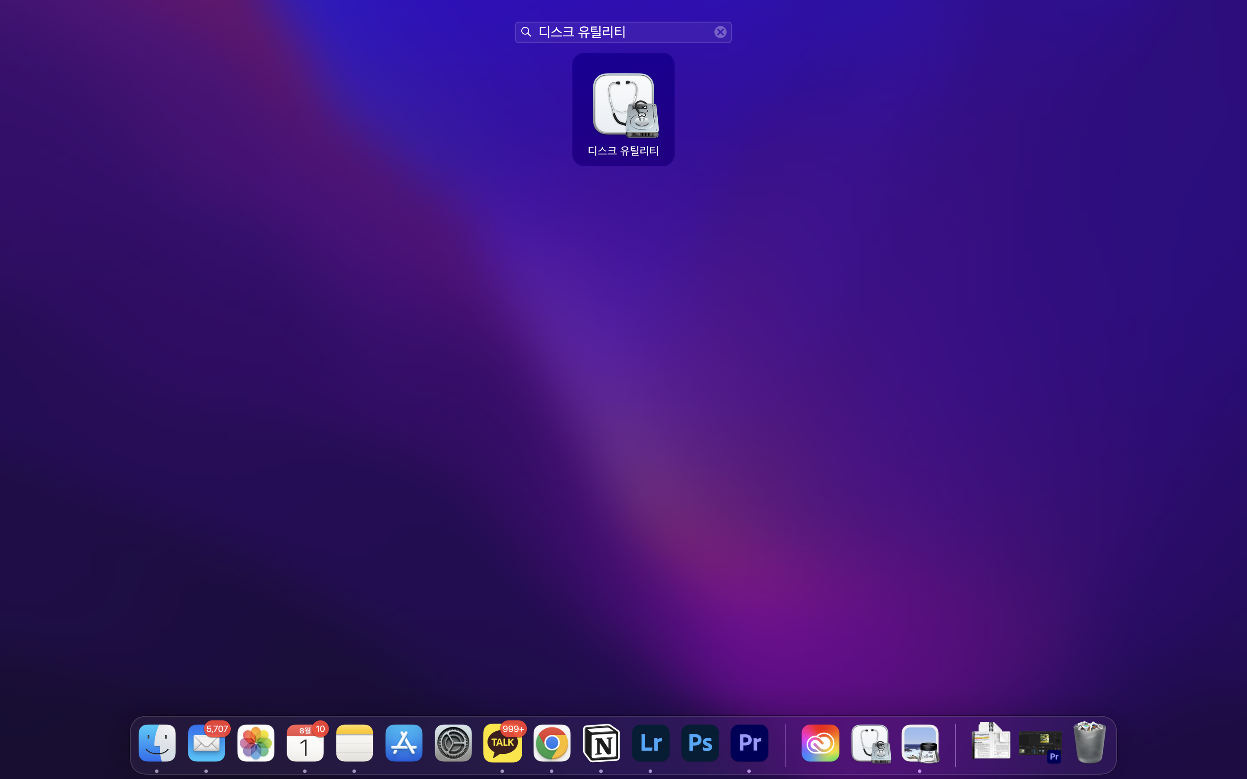Launch App Store from the dock
1247x779 pixels.
[404, 743]
